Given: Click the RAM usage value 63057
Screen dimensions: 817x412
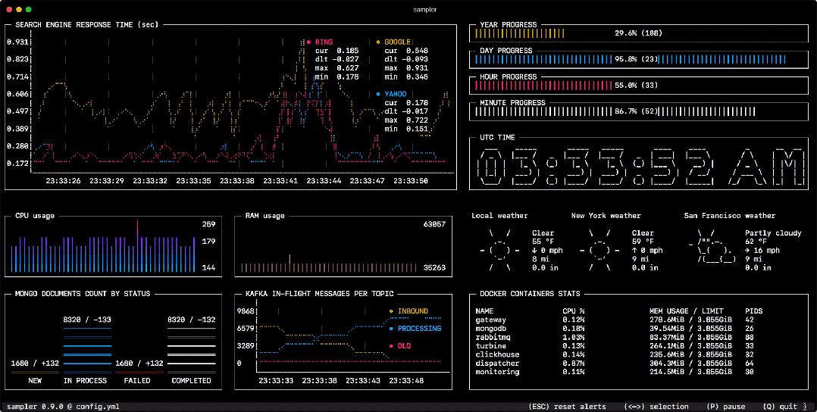Looking at the screenshot, I should (x=434, y=224).
